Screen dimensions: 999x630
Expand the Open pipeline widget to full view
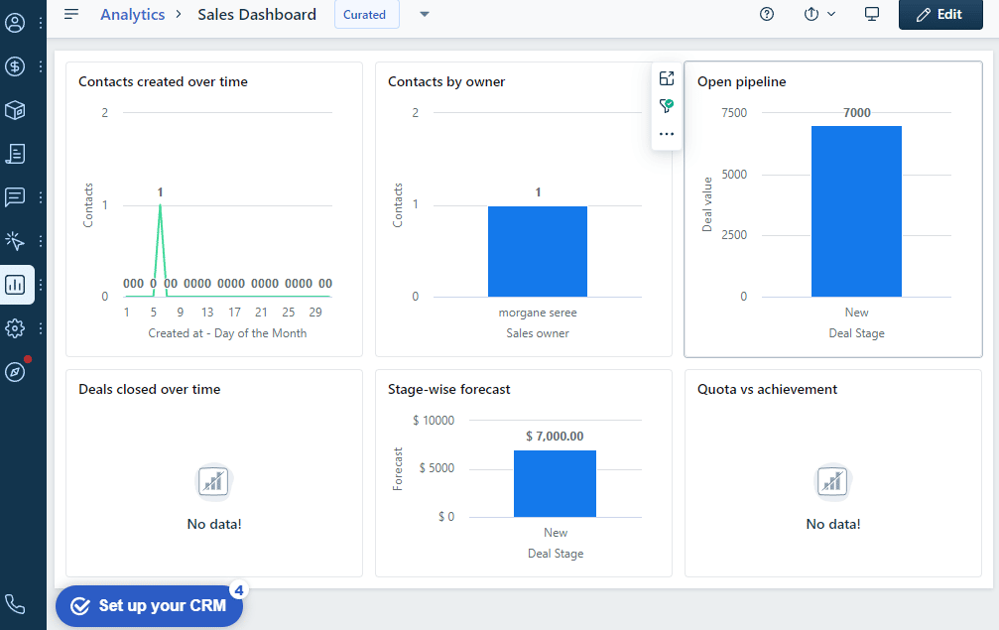coord(667,79)
